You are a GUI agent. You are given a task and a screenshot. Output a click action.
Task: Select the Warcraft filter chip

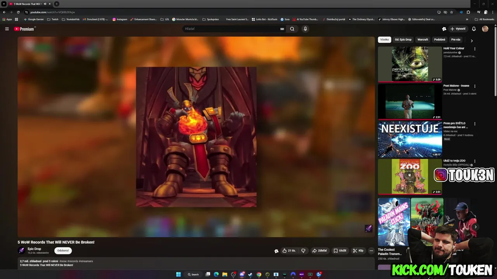coord(423,40)
